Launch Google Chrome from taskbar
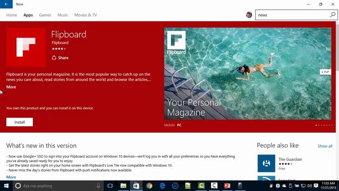The width and height of the screenshot is (339, 191). click(149, 186)
